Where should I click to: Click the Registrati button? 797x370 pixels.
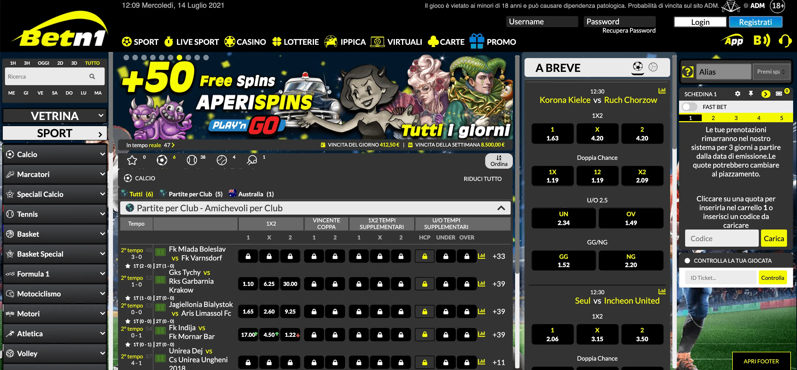click(x=755, y=22)
